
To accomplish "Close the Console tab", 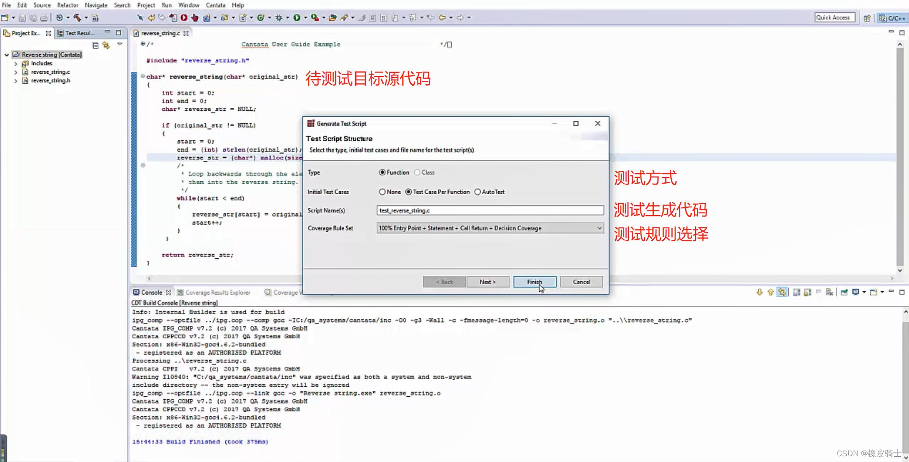I will point(168,292).
